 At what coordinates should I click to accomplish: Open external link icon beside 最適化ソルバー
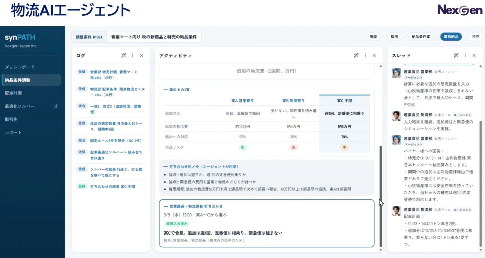55,106
